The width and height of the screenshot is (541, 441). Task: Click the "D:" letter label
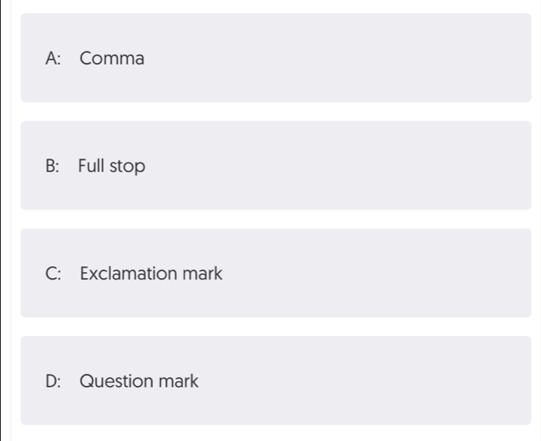pos(53,381)
